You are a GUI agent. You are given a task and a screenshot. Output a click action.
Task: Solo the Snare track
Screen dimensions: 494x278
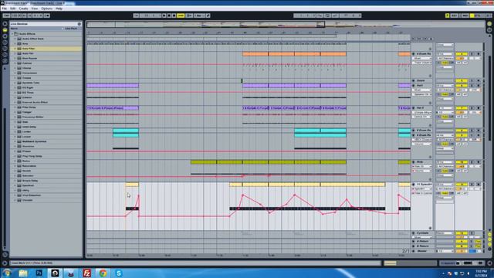[x=472, y=80]
